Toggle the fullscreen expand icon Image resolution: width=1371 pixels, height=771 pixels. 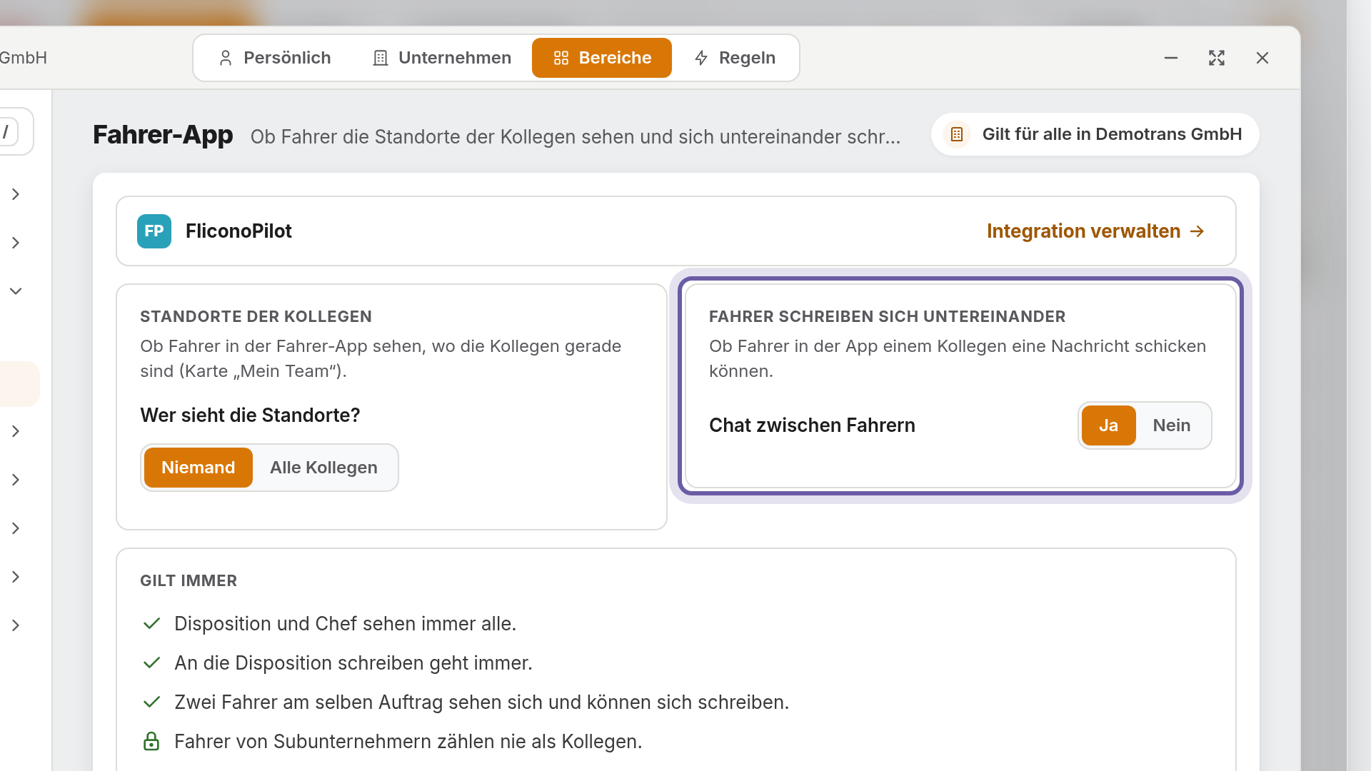point(1217,58)
